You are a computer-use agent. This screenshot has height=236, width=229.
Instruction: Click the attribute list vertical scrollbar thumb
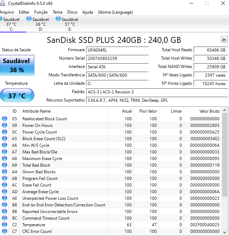point(224,155)
